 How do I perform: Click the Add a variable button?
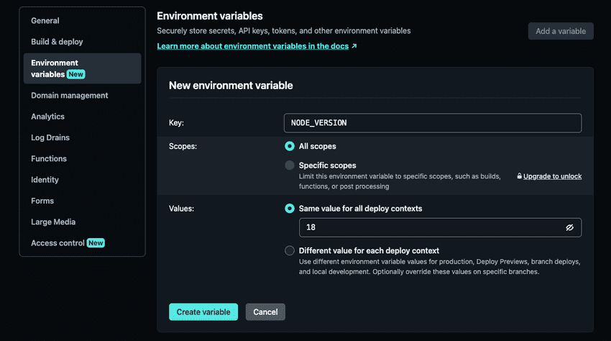coord(561,31)
